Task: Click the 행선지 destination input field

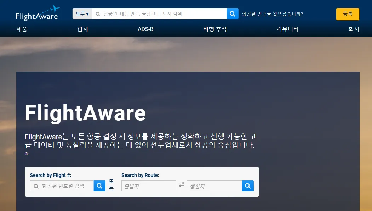Action: (214, 186)
